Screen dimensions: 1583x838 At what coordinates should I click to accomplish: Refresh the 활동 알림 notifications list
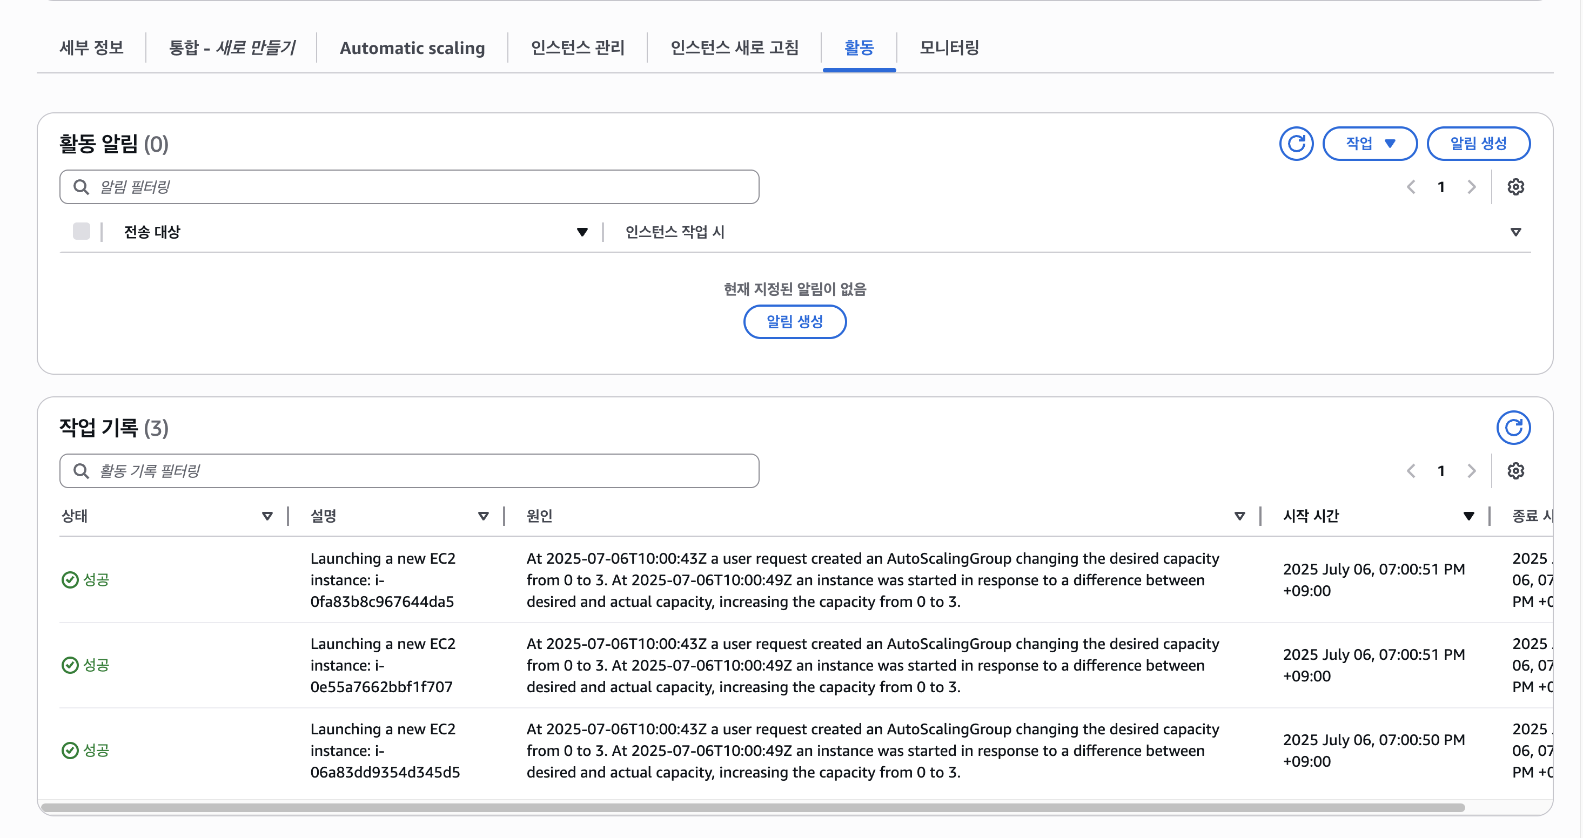tap(1296, 144)
